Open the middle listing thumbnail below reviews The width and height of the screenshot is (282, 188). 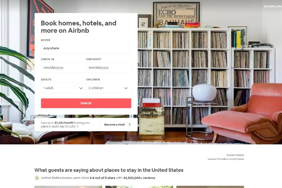point(139,187)
